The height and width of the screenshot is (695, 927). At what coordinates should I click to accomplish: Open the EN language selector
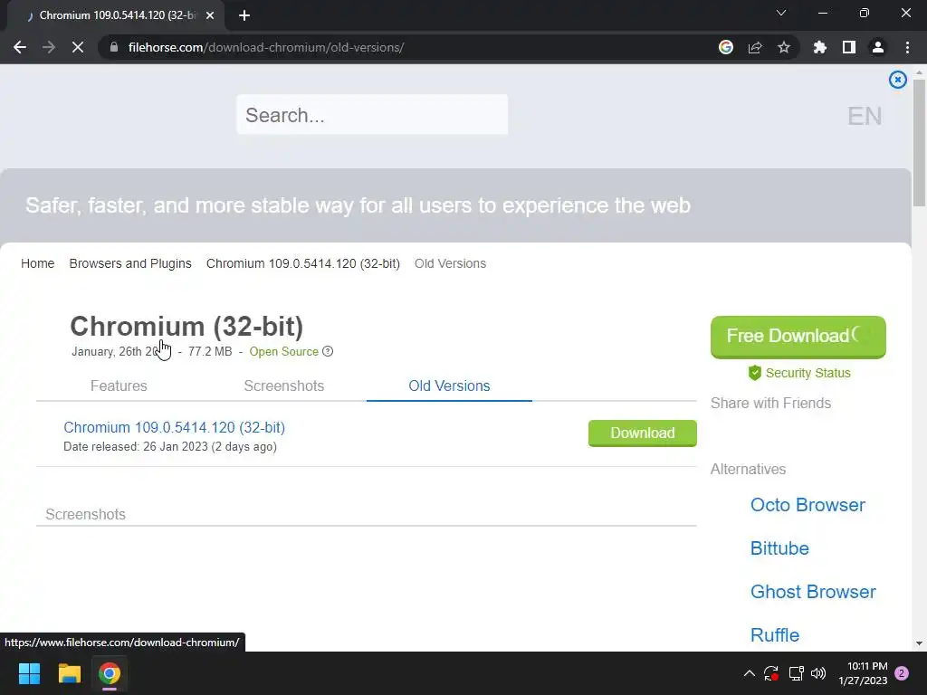(865, 116)
